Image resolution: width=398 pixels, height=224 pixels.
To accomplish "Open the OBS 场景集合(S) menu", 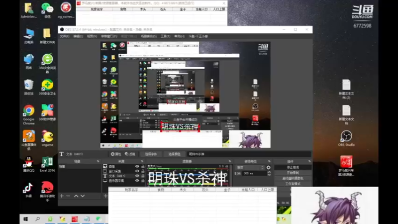I will 149,36.
